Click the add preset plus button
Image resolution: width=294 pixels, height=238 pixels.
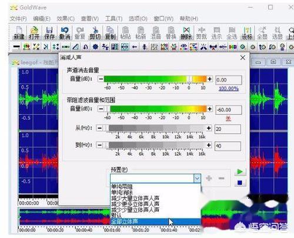pyautogui.click(x=209, y=178)
